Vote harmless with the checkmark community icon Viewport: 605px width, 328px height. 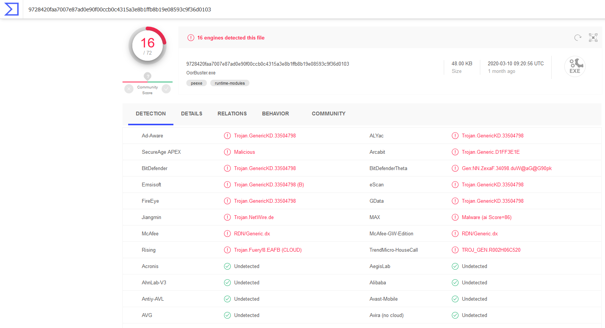166,89
